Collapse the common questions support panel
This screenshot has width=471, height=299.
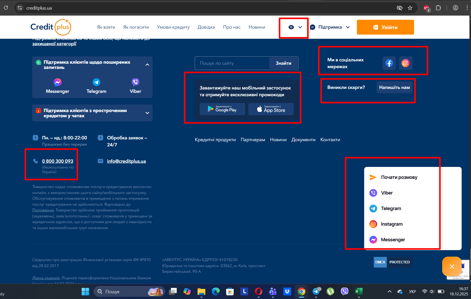[x=147, y=64]
